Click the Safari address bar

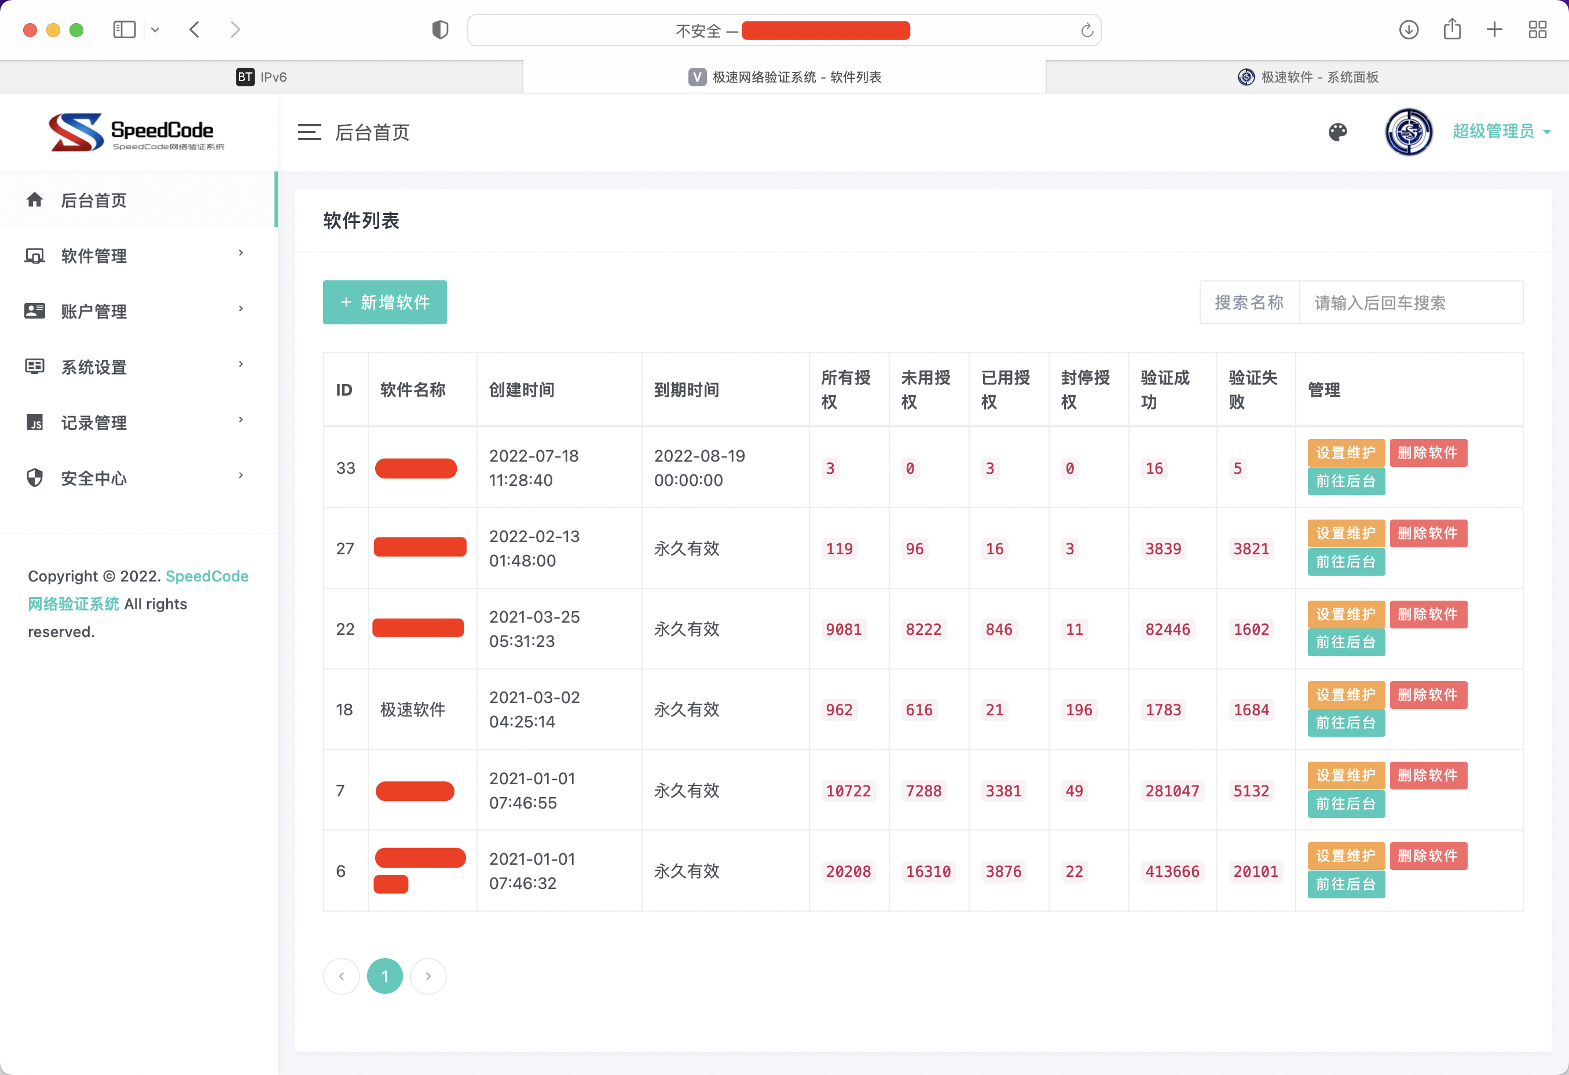pyautogui.click(x=784, y=30)
